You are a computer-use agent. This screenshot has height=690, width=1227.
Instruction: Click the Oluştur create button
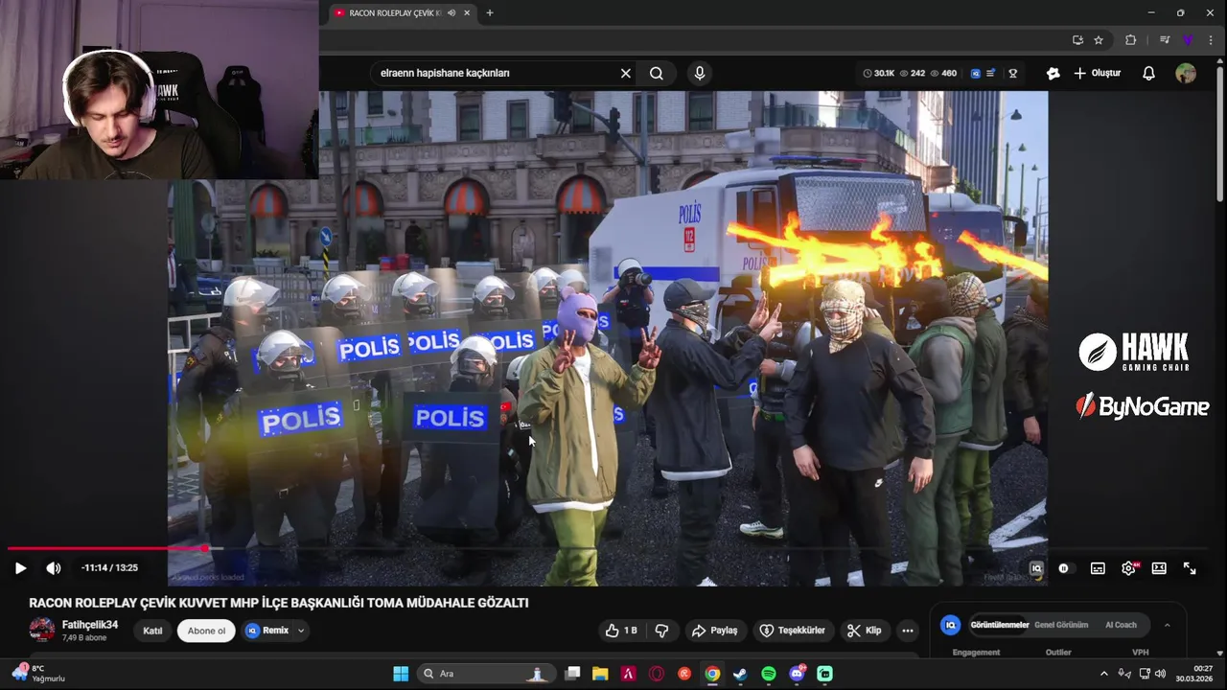(x=1098, y=73)
